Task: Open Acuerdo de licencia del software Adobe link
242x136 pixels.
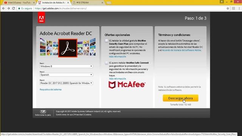Action: tap(181, 50)
